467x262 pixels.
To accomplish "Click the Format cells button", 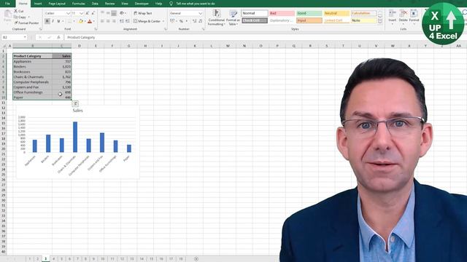I will pyautogui.click(x=414, y=16).
